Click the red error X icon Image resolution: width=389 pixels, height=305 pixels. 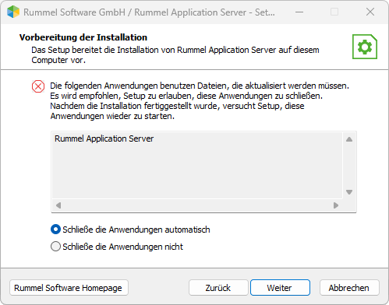(x=38, y=86)
